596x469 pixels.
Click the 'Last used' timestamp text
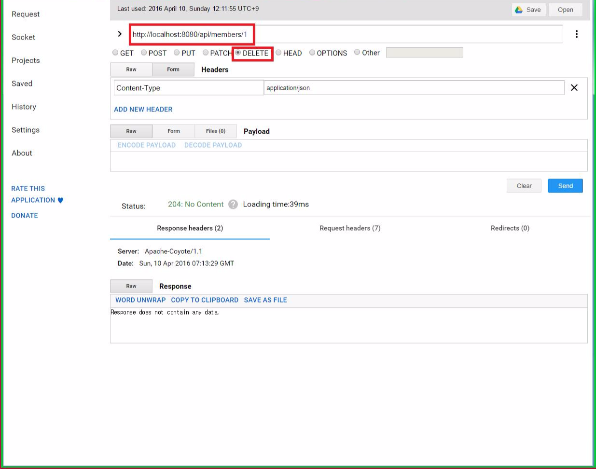(188, 9)
